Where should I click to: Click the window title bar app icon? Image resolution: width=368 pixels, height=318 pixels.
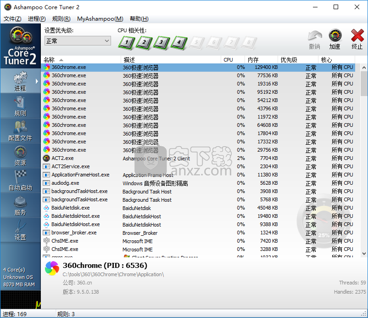click(x=8, y=7)
